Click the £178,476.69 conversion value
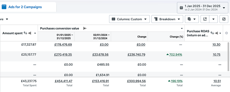The image size is (230, 92). click(x=63, y=45)
